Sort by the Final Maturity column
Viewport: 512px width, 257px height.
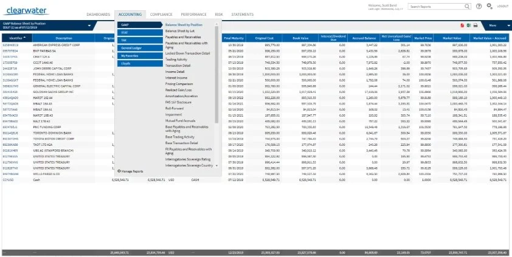[234, 38]
